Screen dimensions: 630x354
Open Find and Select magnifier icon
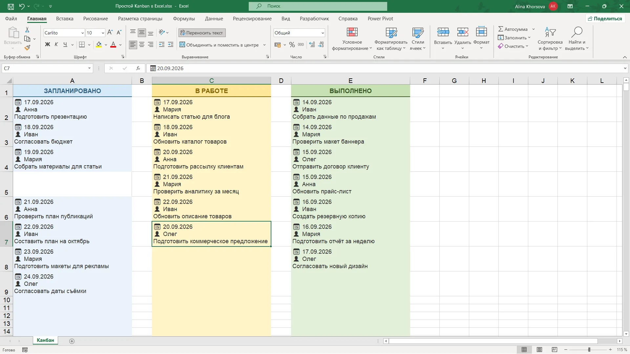point(577,32)
